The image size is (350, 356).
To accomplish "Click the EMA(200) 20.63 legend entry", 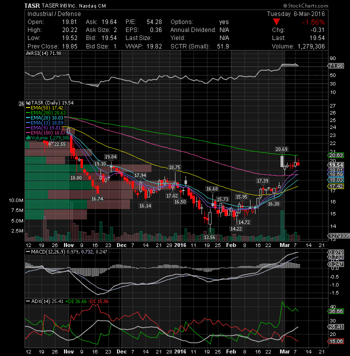I will (46, 113).
